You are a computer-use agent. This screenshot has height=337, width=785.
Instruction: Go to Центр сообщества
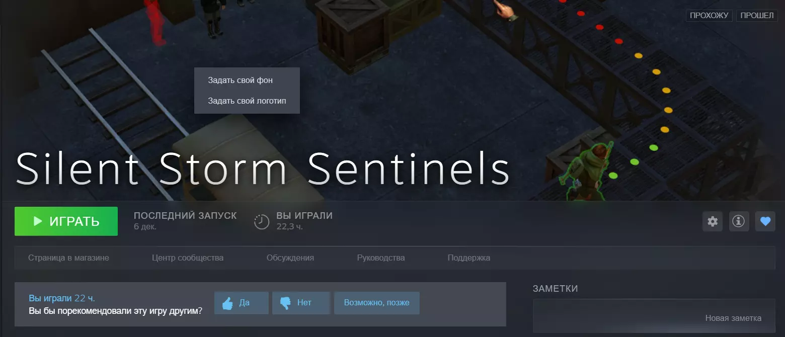pyautogui.click(x=188, y=258)
